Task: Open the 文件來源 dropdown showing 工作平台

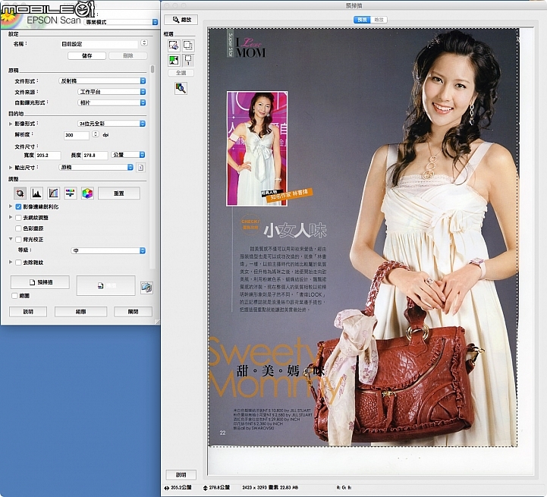Action: click(112, 92)
